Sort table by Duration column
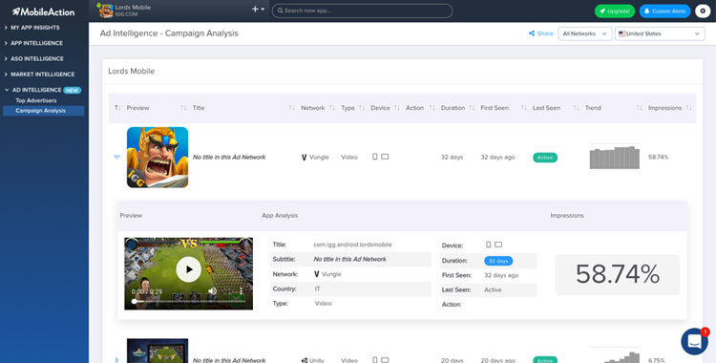 coord(453,108)
